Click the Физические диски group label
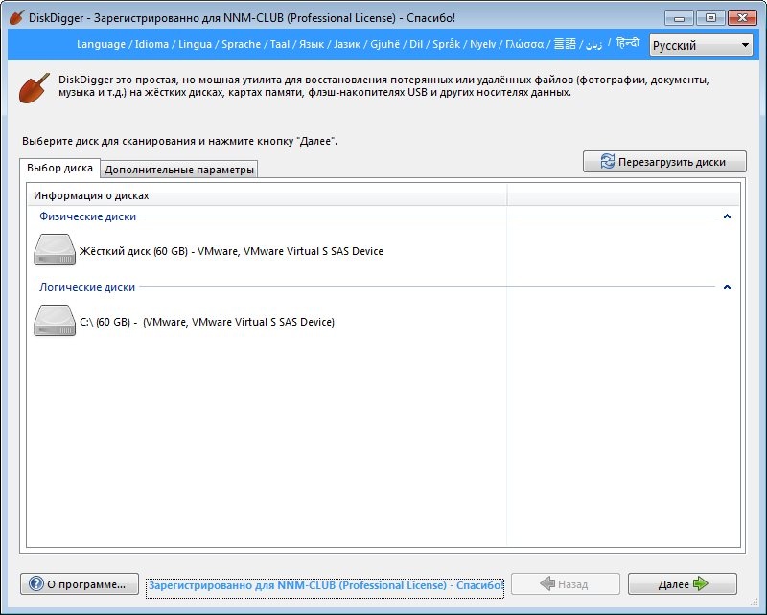 87,216
